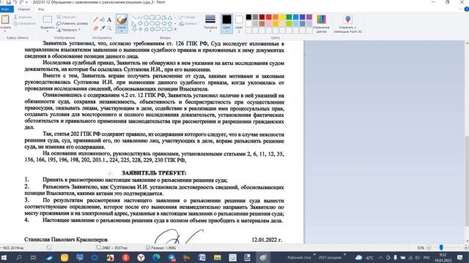Select the Text tool letter A
This screenshot has height=263, width=469.
(x=109, y=20)
